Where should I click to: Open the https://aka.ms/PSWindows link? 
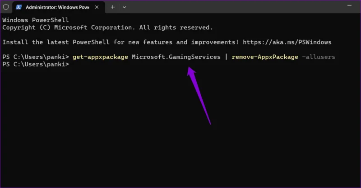tap(287, 42)
